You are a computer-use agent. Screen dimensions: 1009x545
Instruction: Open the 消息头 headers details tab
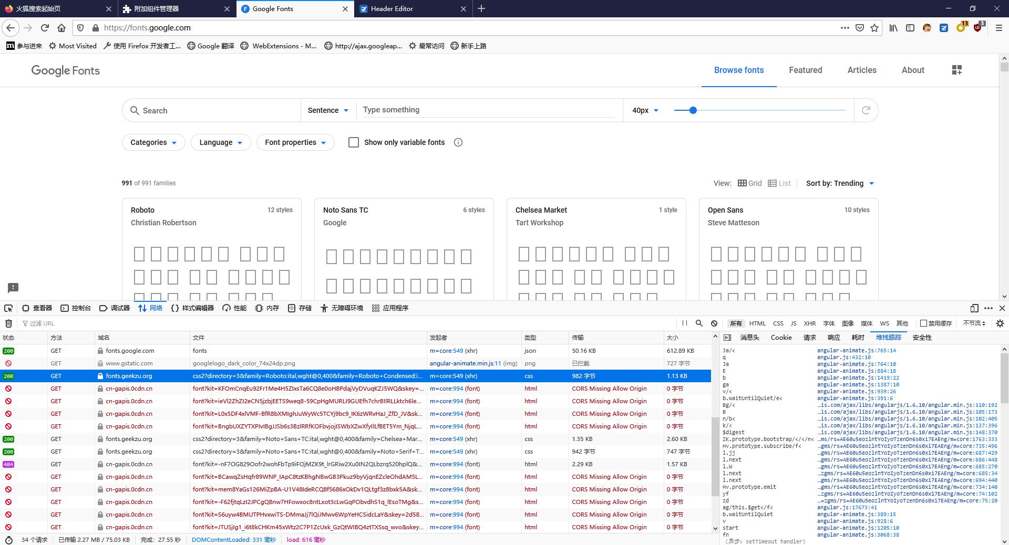click(x=749, y=338)
